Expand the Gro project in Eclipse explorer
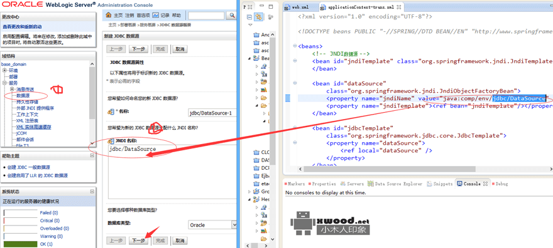Image resolution: width=553 pixels, height=248 pixels. coord(249,192)
